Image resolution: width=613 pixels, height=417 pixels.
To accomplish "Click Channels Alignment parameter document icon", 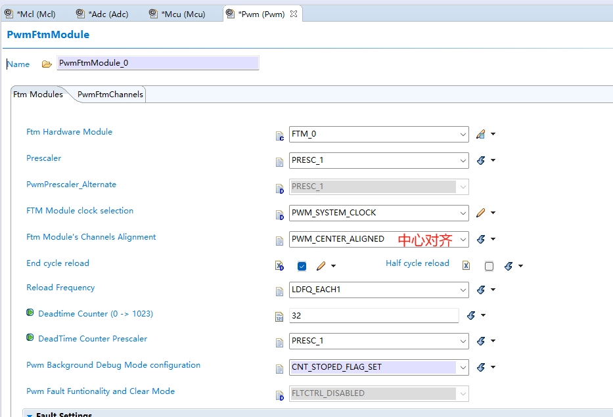I will [279, 241].
